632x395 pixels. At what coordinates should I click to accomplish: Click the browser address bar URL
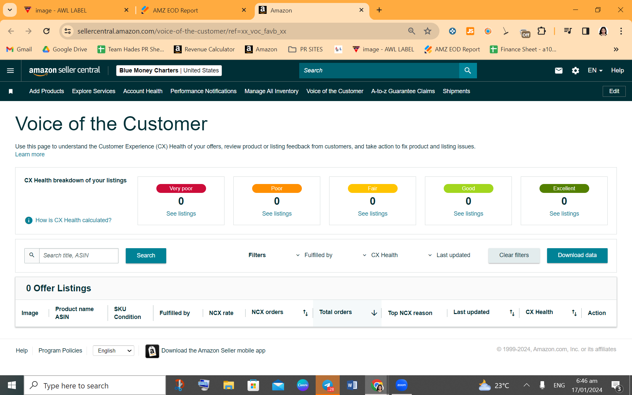tap(182, 31)
